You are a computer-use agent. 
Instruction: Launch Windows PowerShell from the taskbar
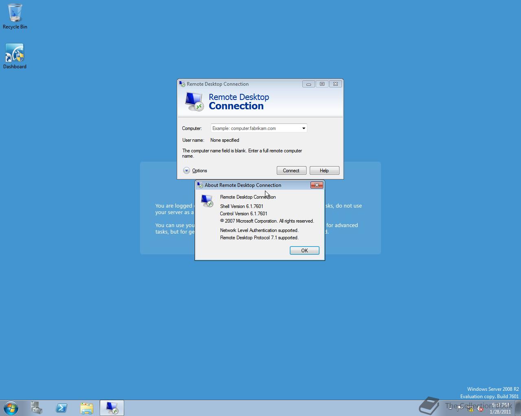coord(61,408)
